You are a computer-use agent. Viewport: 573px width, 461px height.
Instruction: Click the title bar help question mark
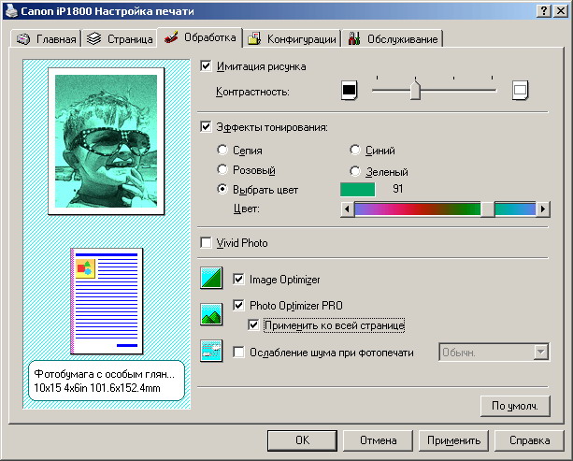[x=543, y=9]
